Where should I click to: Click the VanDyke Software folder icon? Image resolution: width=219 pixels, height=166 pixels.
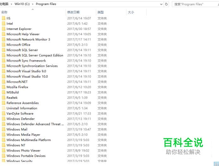point(3,114)
